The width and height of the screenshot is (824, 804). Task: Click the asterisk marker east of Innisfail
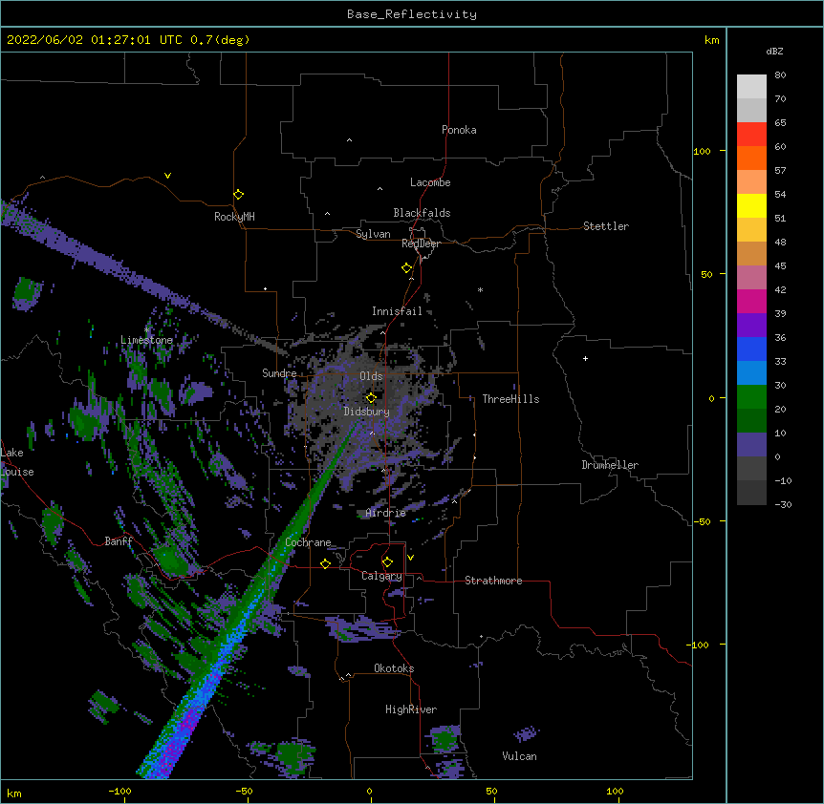(x=480, y=290)
